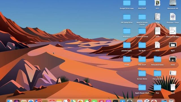Select the 2020 image file
Screen dimensions: 181x102
click(173, 59)
